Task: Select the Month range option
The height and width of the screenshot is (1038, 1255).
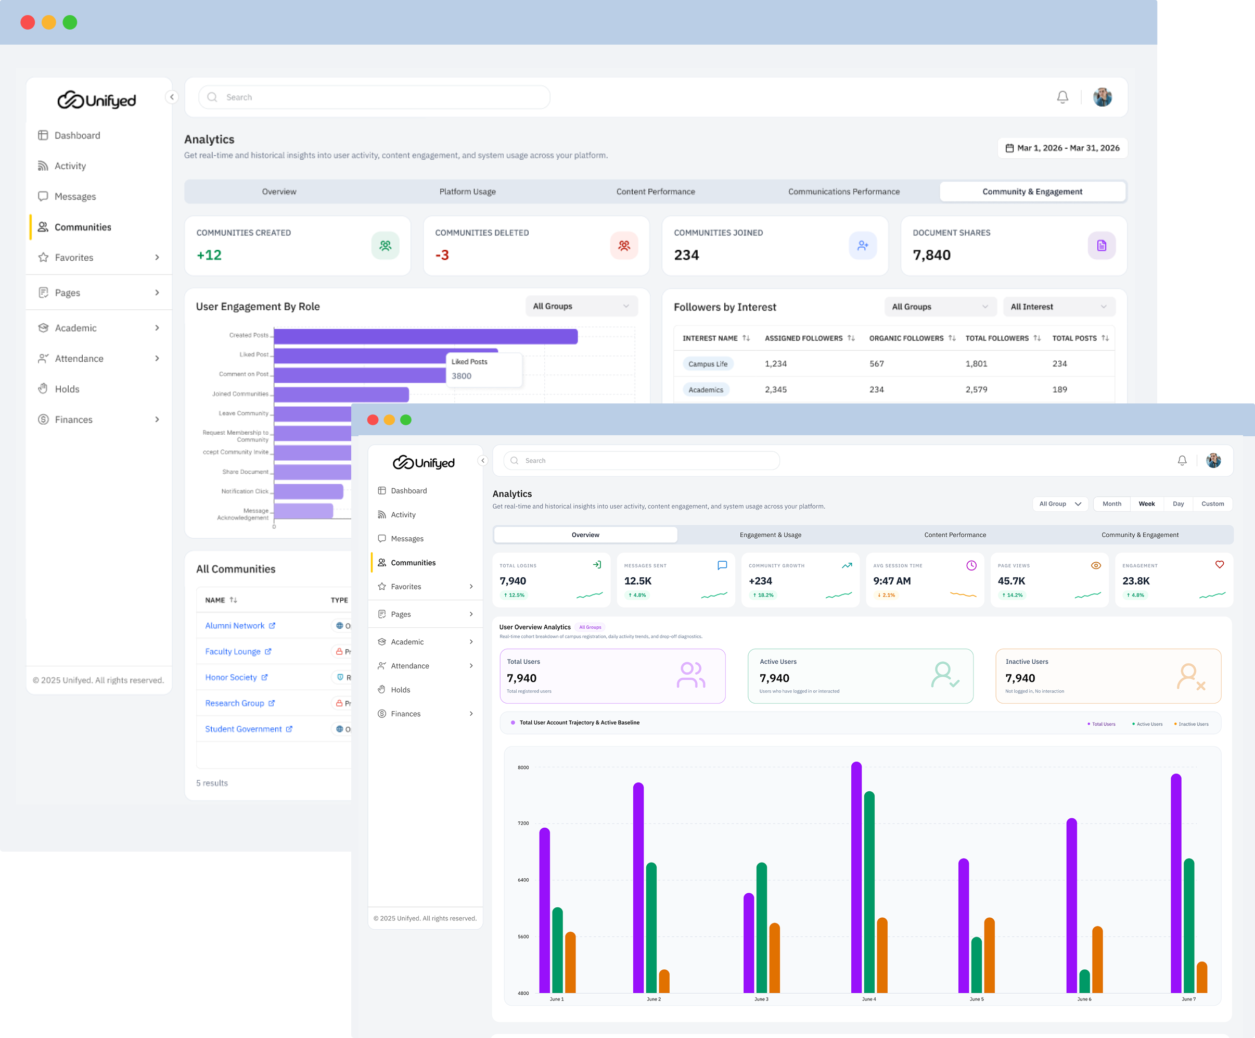Action: tap(1111, 503)
